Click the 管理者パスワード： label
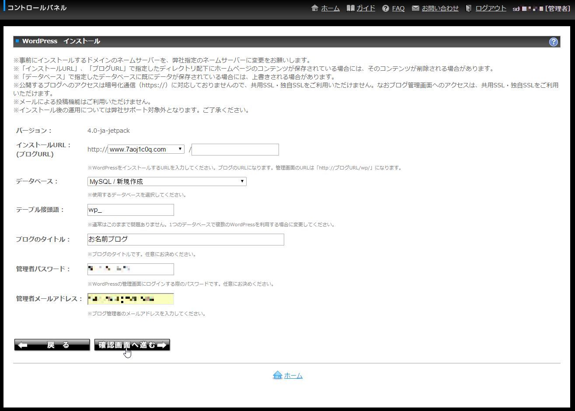 [43, 269]
